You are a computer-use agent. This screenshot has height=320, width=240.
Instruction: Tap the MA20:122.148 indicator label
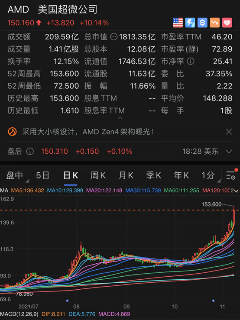(x=104, y=191)
